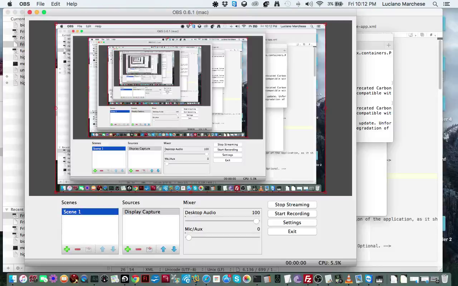The width and height of the screenshot is (458, 286).
Task: Click the 00:00:00 timer in OBS status bar
Action: pos(296,263)
